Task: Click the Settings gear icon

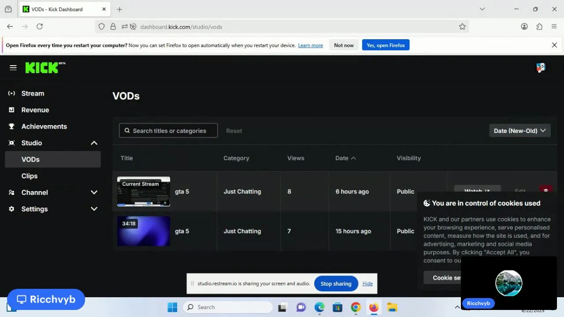Action: [x=11, y=209]
